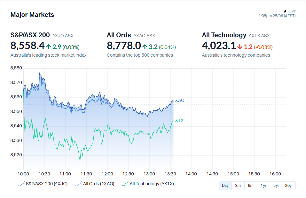Click the 2.9 (0.03%) change value

click(x=66, y=47)
